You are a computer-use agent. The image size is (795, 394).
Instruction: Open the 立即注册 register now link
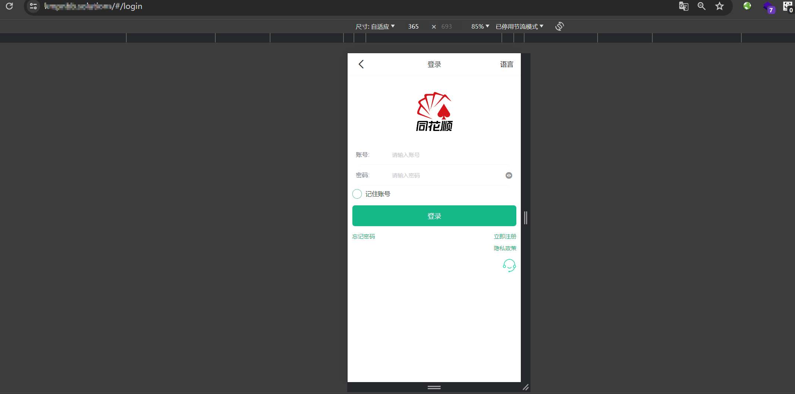click(505, 237)
